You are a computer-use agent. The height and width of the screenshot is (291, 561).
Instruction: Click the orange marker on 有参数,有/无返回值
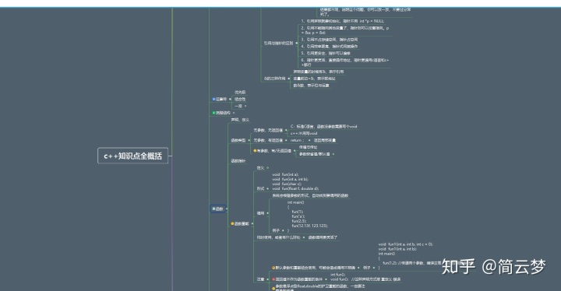(x=255, y=151)
